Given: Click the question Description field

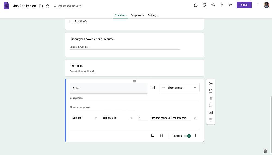Looking at the screenshot, I should pos(134,98).
